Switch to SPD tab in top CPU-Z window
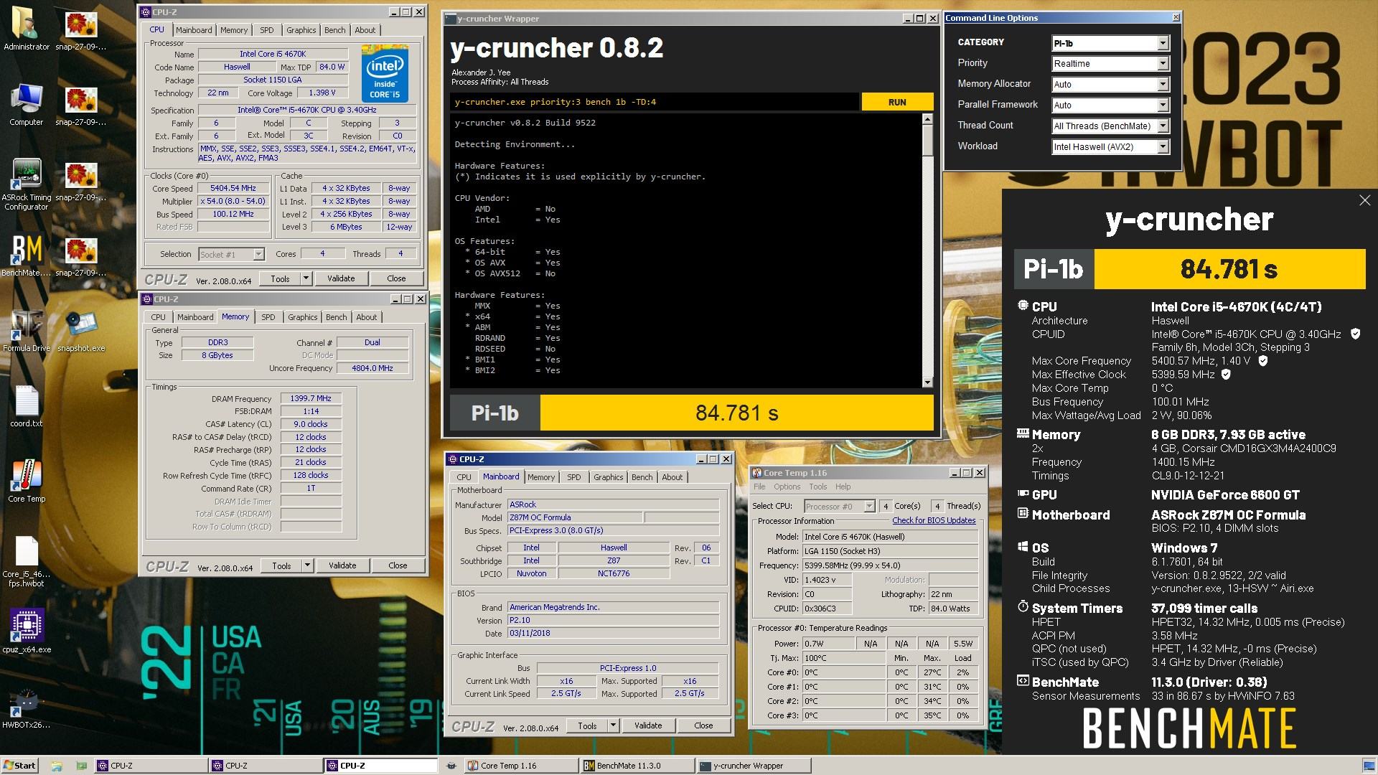 point(267,30)
